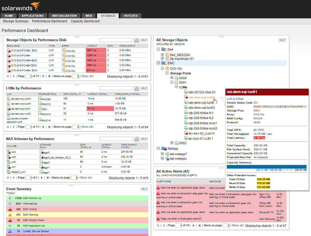
Task: Open the Virtualization tab
Action: [64, 16]
